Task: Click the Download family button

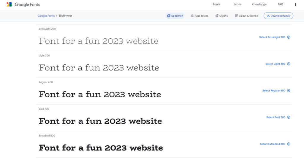Action: pyautogui.click(x=278, y=16)
